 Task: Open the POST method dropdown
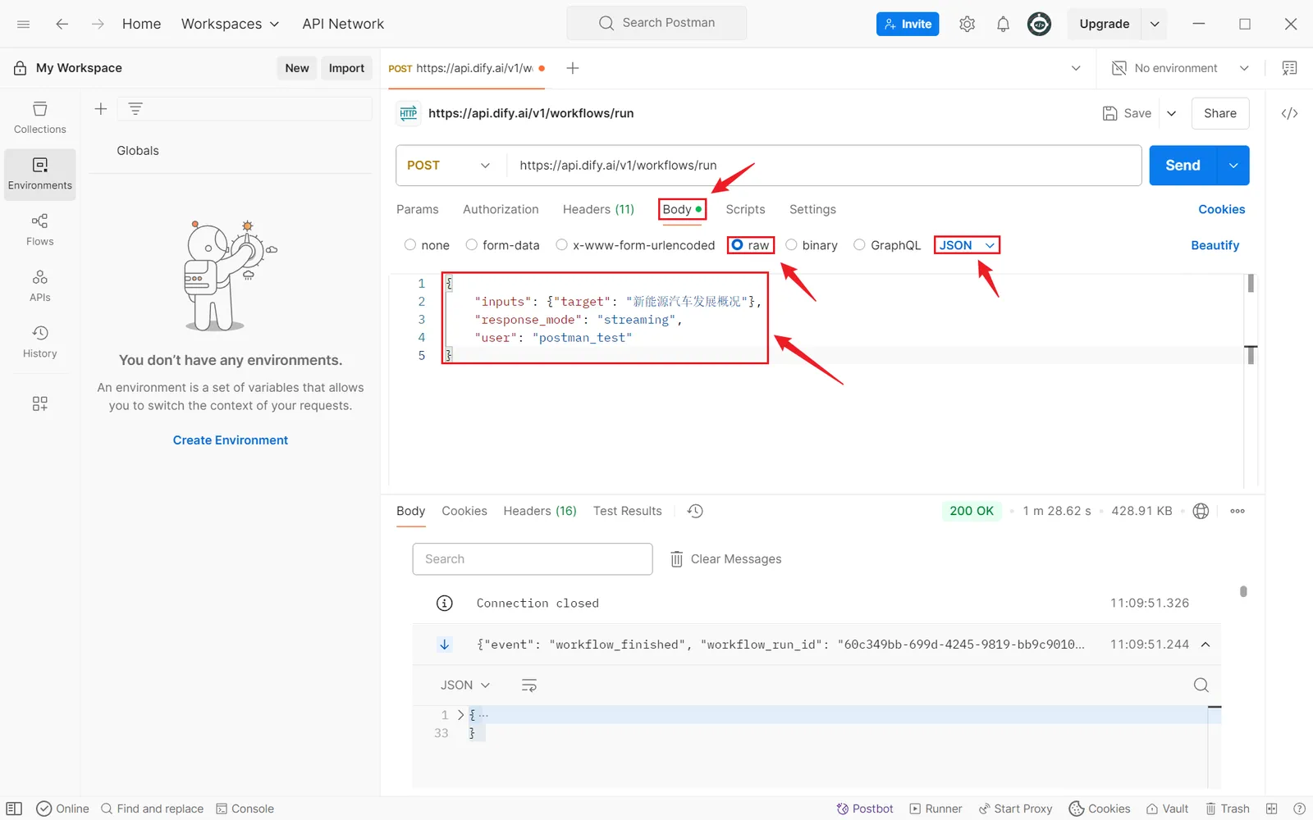pyautogui.click(x=449, y=166)
